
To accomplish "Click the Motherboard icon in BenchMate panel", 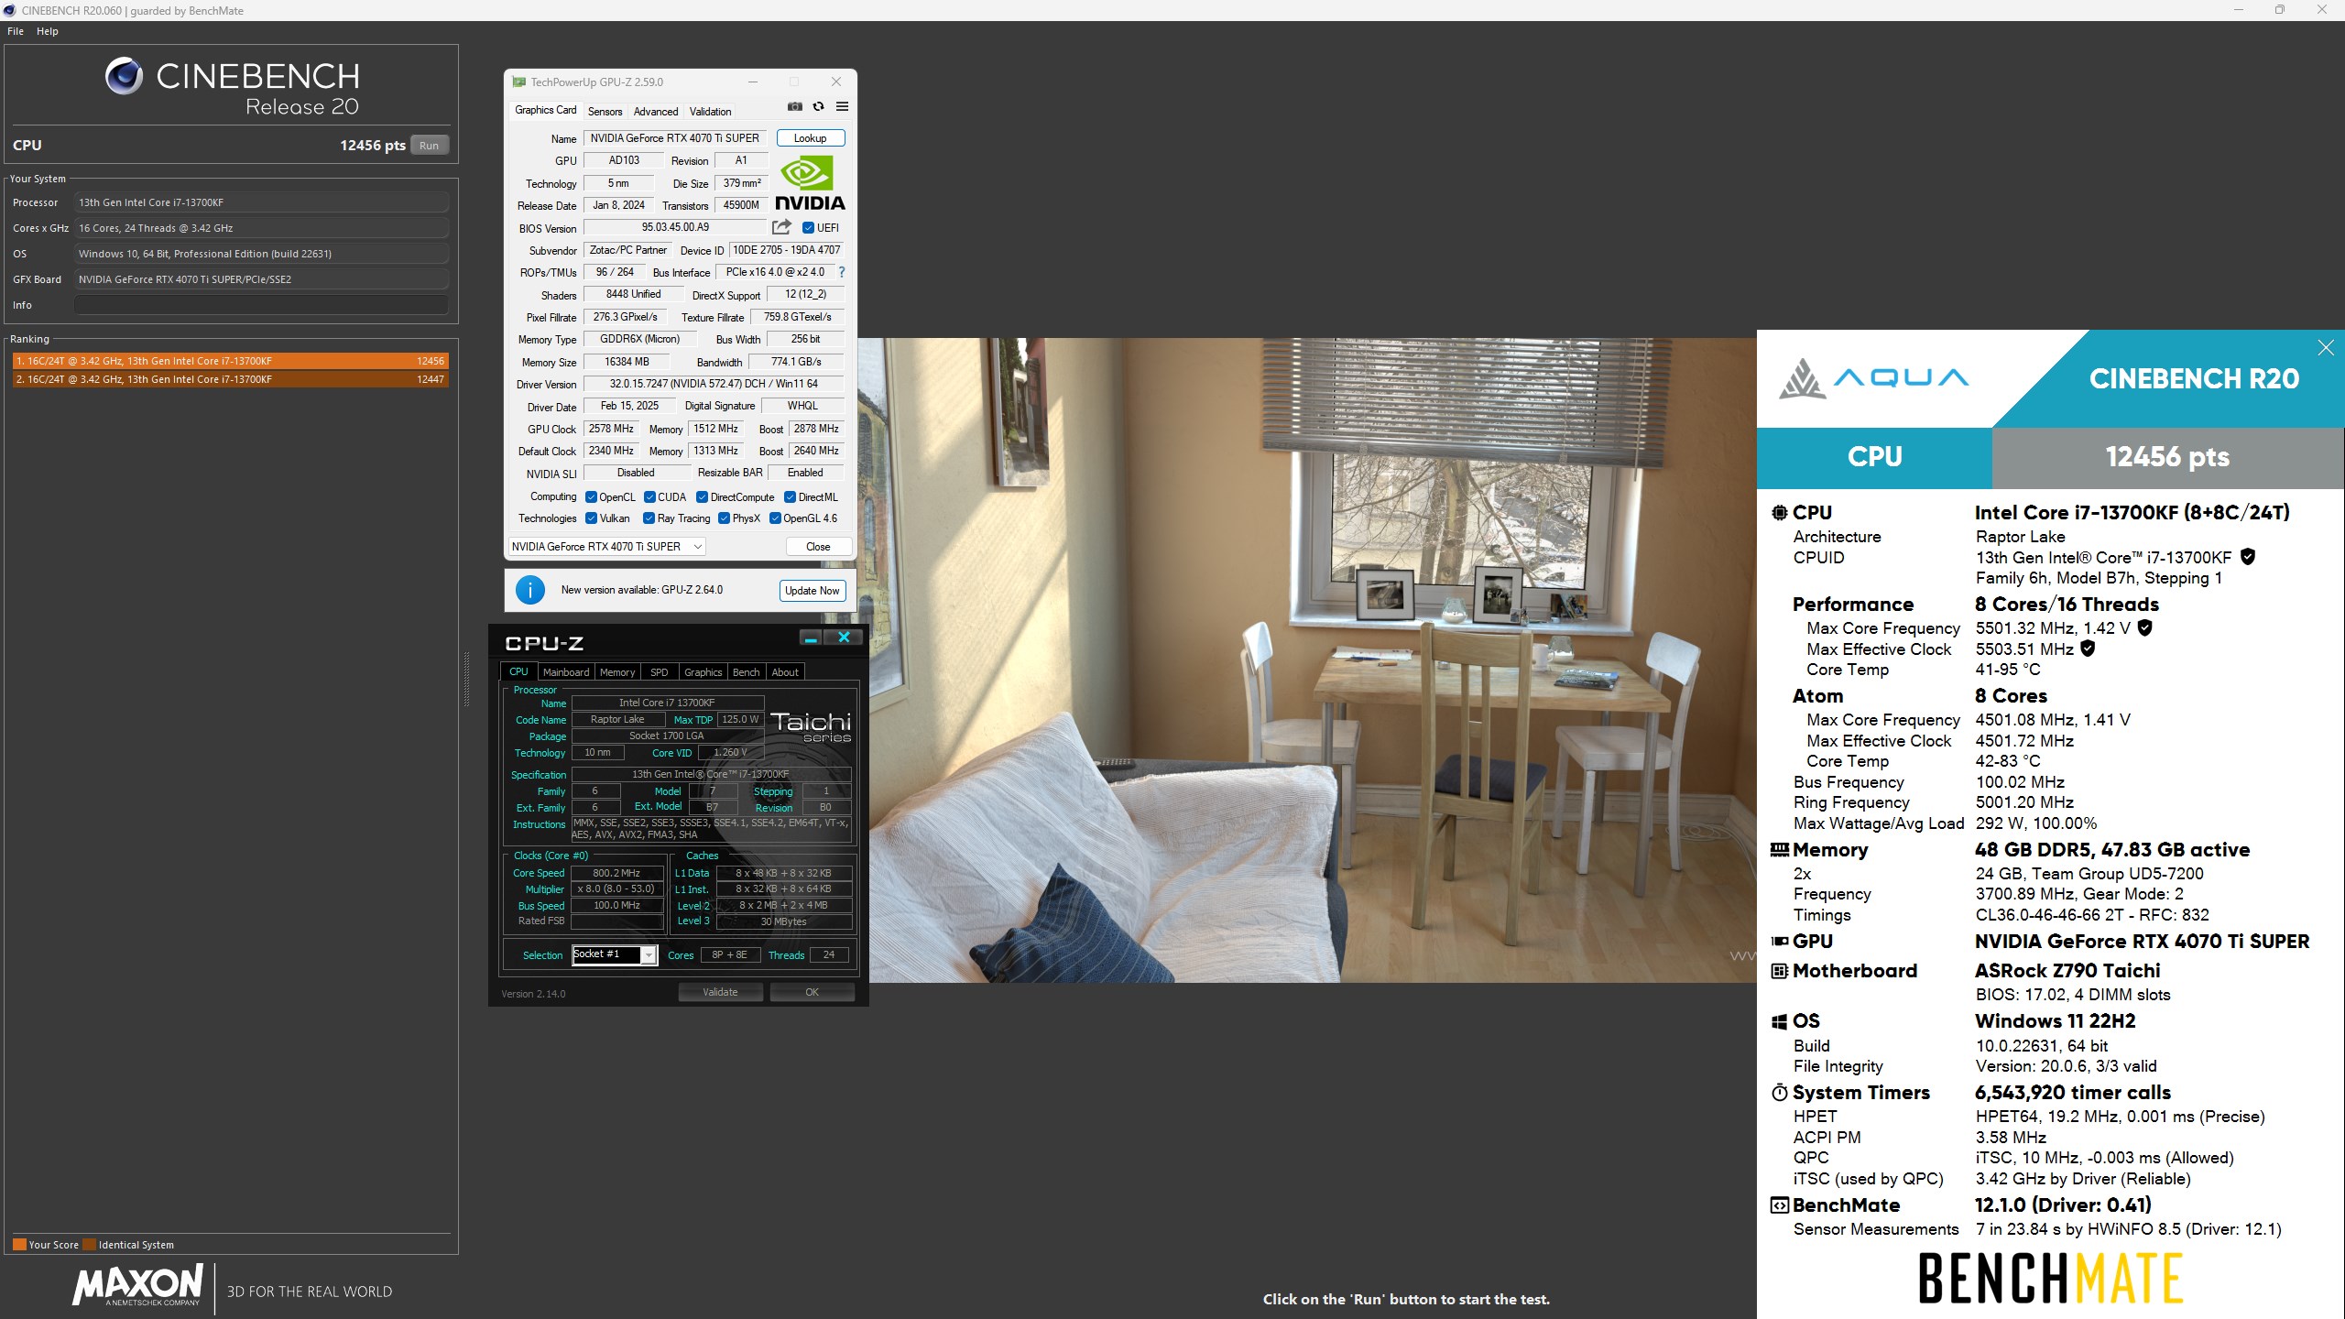I will tap(1780, 971).
